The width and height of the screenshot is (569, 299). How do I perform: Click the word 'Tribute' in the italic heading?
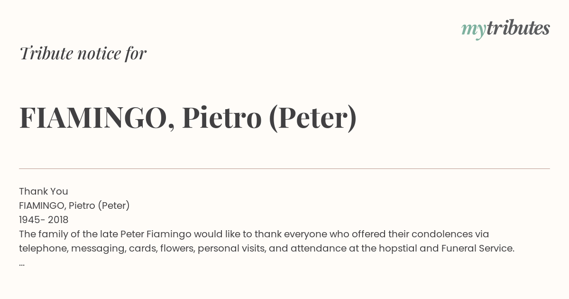[x=46, y=53]
